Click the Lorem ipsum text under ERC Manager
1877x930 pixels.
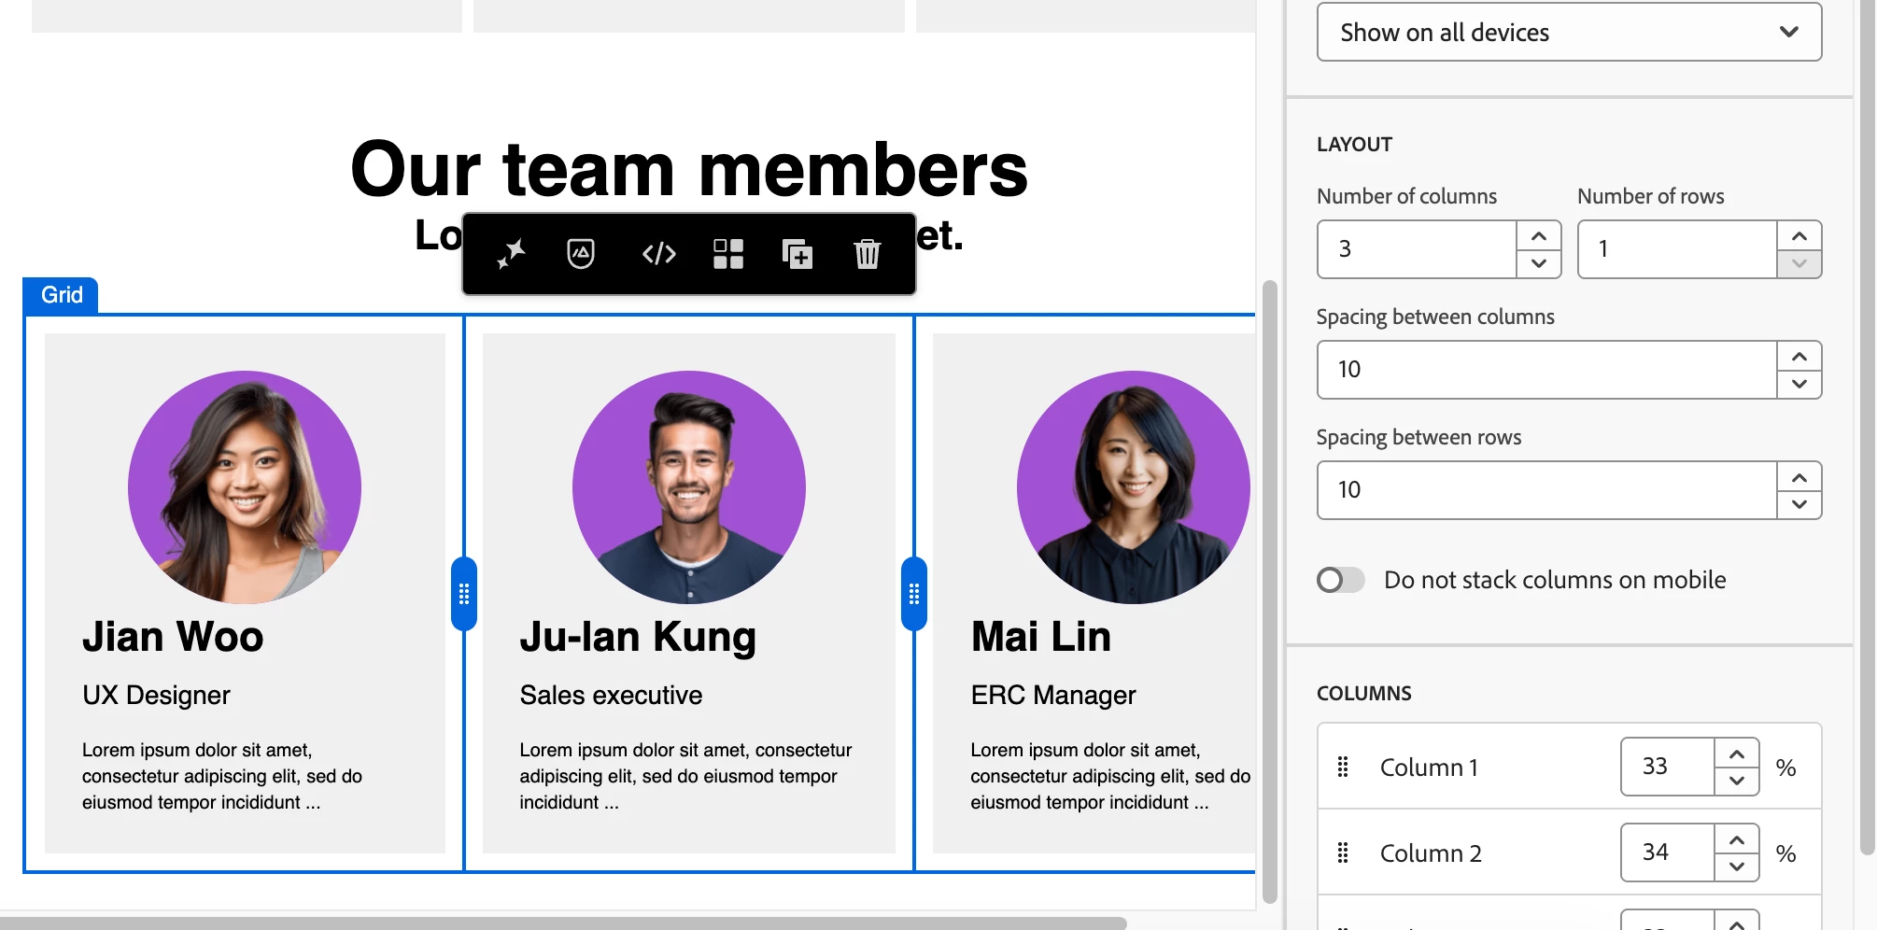click(1110, 776)
